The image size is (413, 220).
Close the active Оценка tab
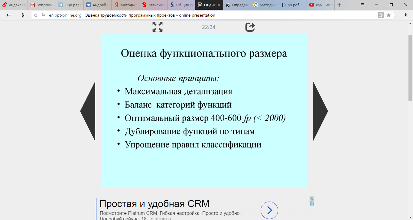click(219, 5)
